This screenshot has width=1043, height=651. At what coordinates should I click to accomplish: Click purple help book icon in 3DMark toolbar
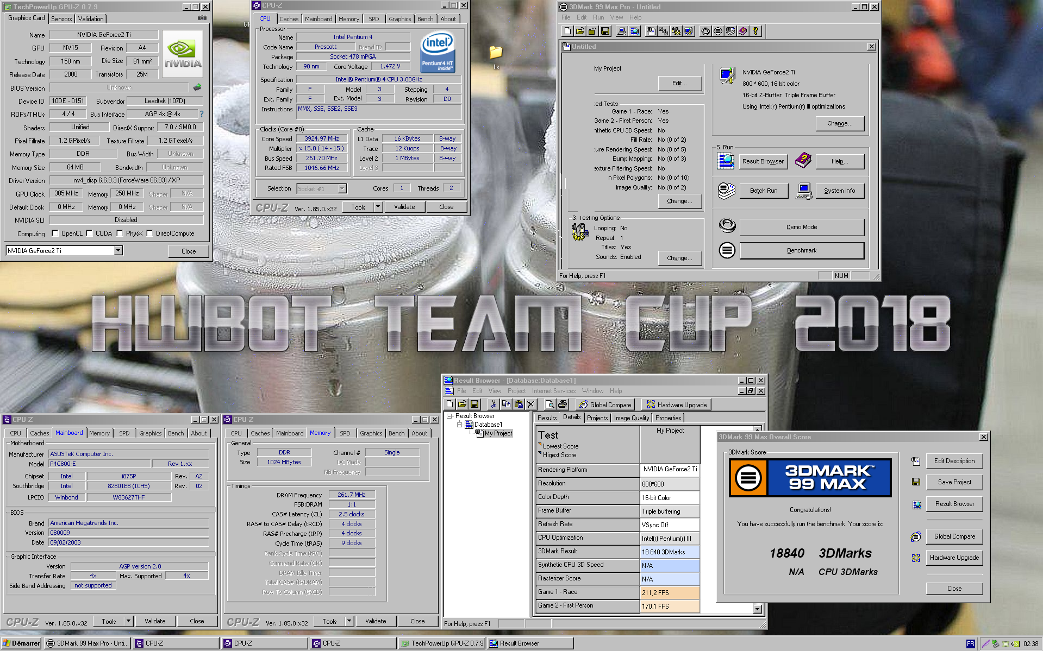743,31
